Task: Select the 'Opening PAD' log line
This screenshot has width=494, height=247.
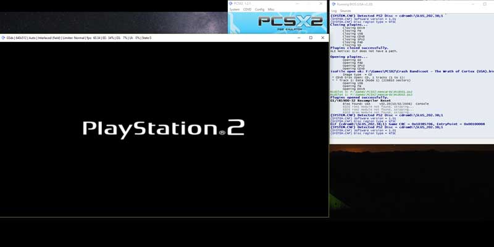Action: pos(353,63)
